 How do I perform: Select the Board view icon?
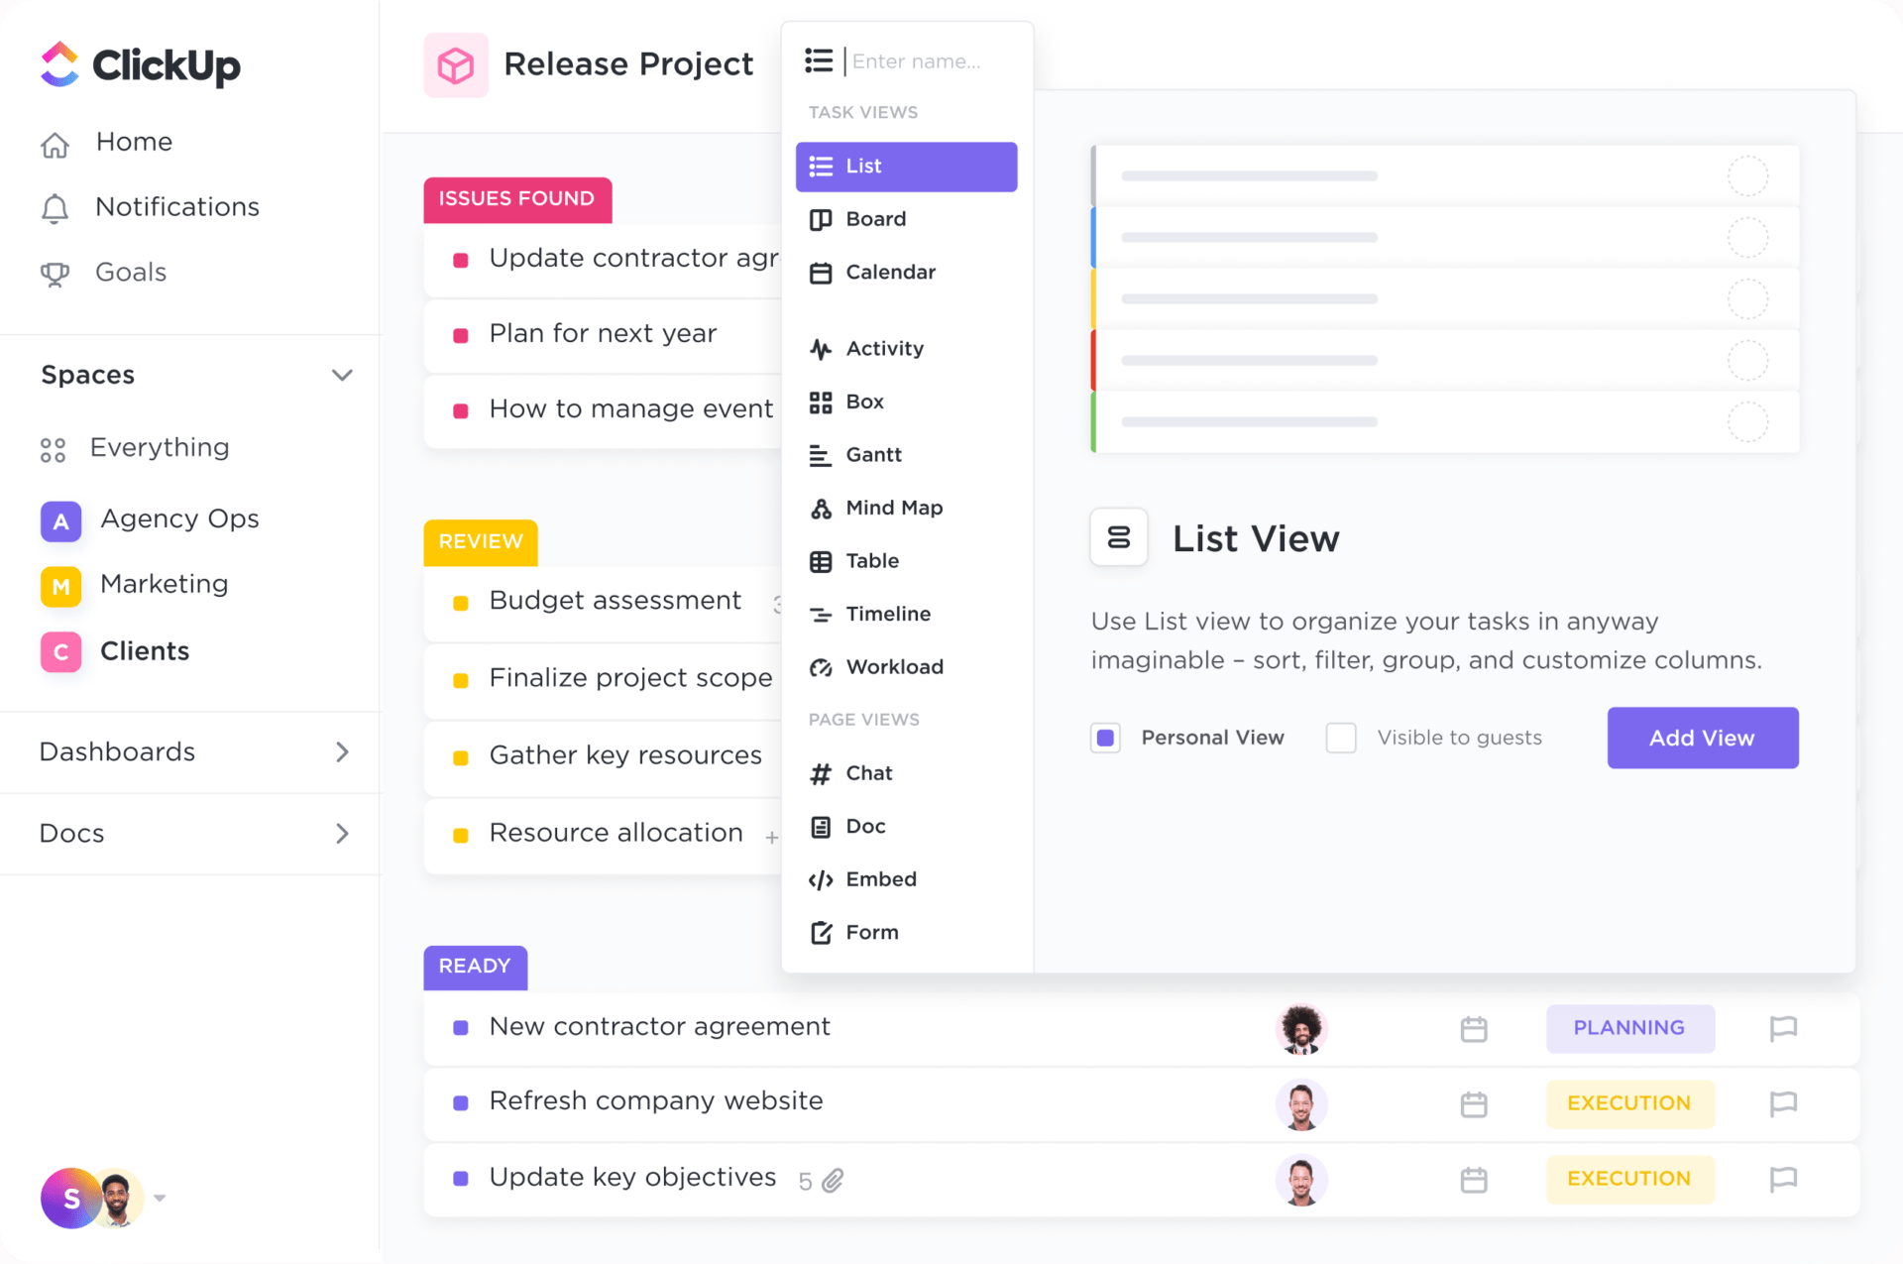(x=821, y=219)
